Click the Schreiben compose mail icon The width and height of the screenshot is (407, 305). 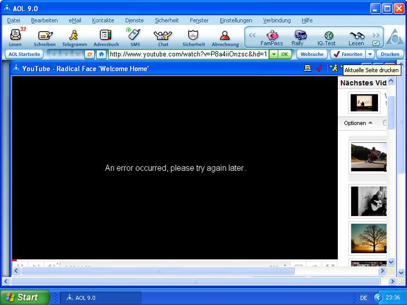pos(45,38)
